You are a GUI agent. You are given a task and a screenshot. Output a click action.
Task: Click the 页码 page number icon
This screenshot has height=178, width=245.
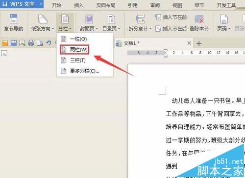224,19
